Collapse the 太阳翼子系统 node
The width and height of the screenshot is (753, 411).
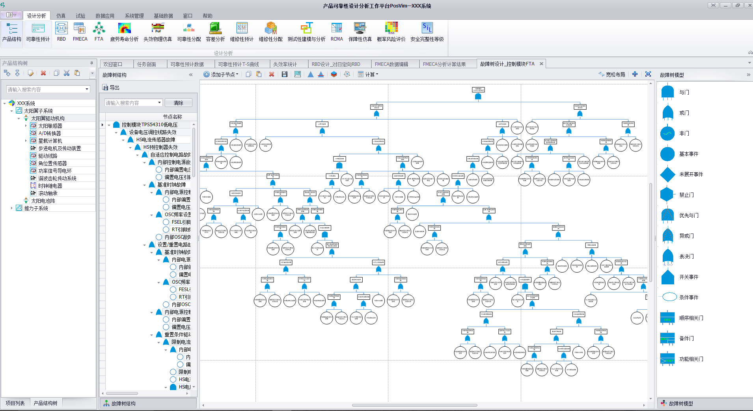[11, 111]
